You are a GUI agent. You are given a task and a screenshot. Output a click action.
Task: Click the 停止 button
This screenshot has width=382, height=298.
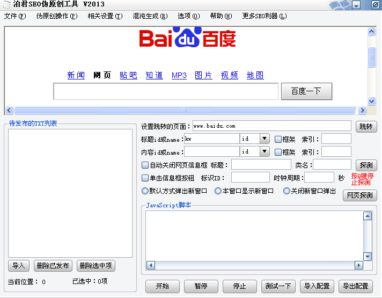tap(240, 286)
